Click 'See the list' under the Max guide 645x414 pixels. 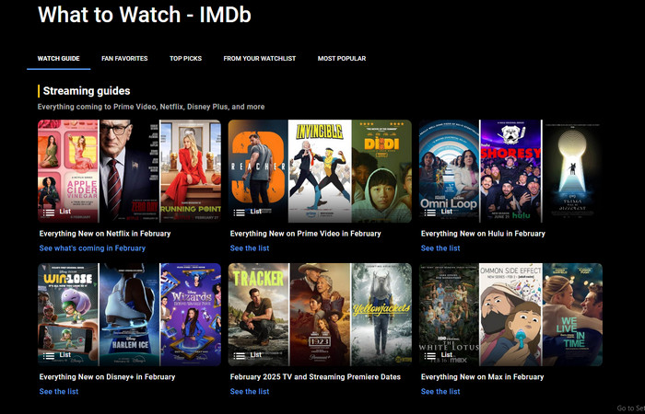click(440, 391)
